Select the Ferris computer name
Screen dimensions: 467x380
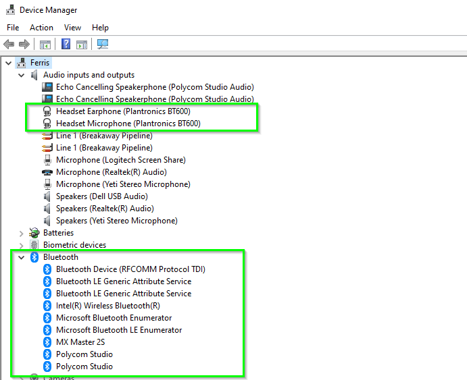tap(40, 63)
